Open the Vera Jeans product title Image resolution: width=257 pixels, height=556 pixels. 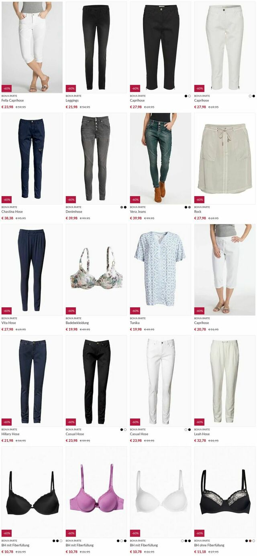point(138,212)
